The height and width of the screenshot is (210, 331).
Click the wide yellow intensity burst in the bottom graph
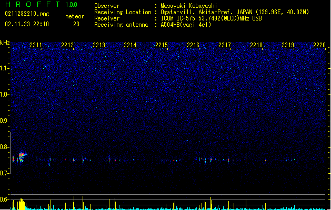click(22, 204)
